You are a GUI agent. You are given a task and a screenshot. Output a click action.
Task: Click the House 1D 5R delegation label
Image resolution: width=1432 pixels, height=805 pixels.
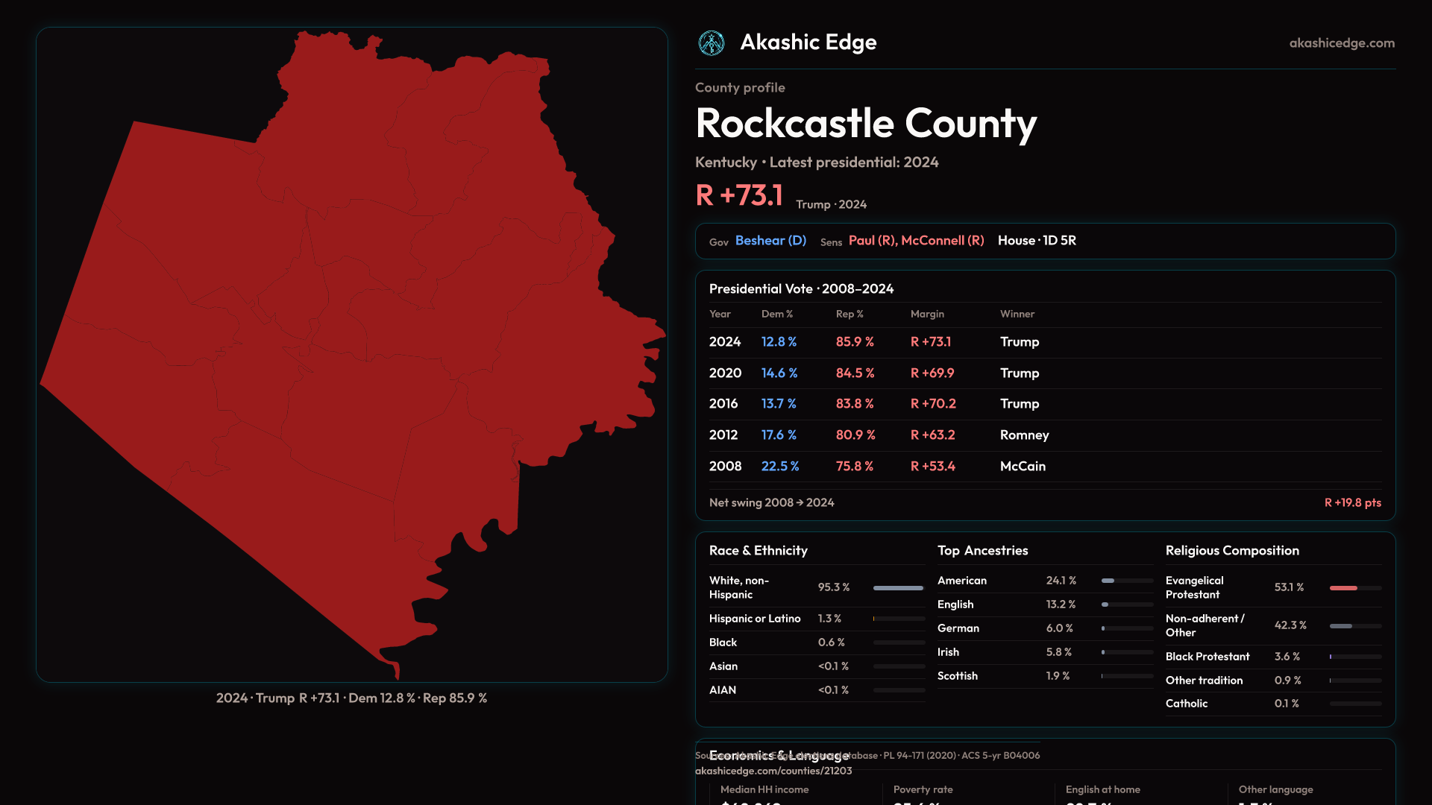point(1036,241)
